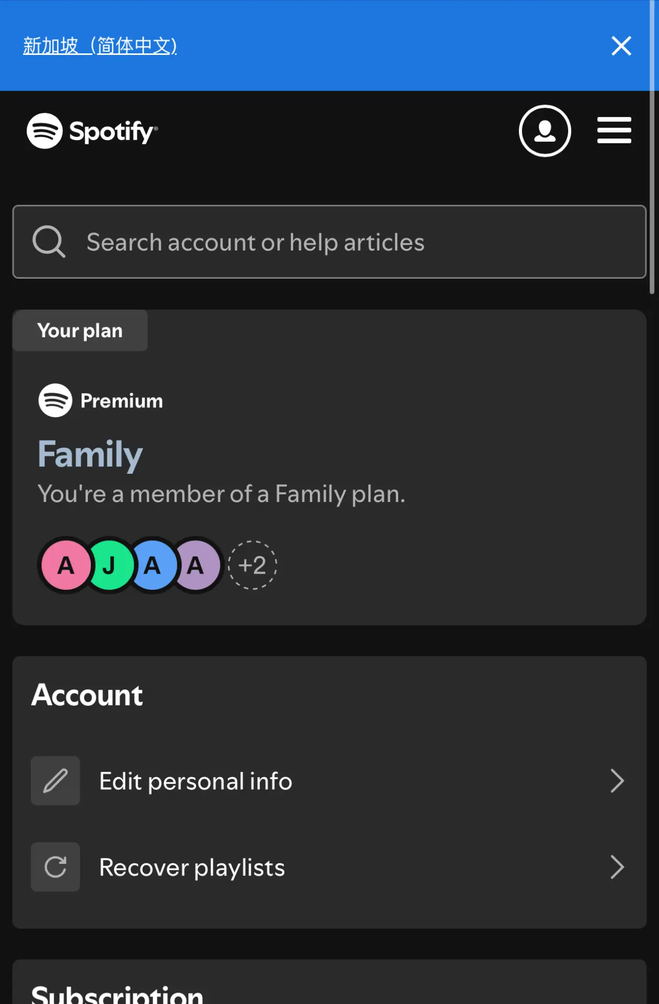Expand Edit personal info chevron

click(617, 781)
